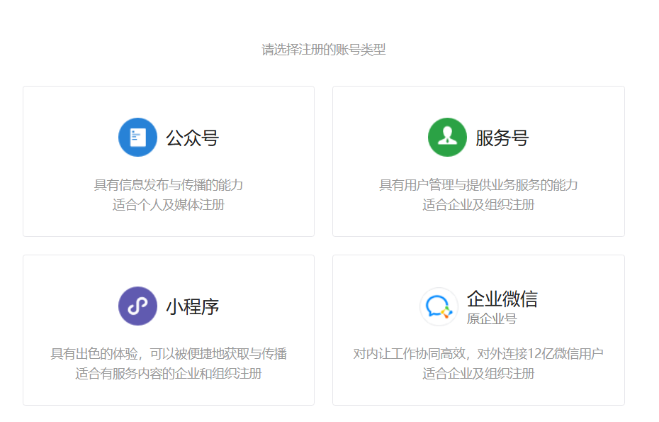The image size is (659, 422).
Task: Click 适合个人及媒体注册 in the 公众号 card
Action: click(x=169, y=205)
